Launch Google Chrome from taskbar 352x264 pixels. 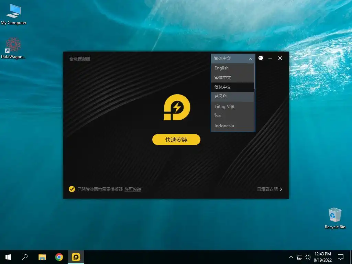(59, 257)
